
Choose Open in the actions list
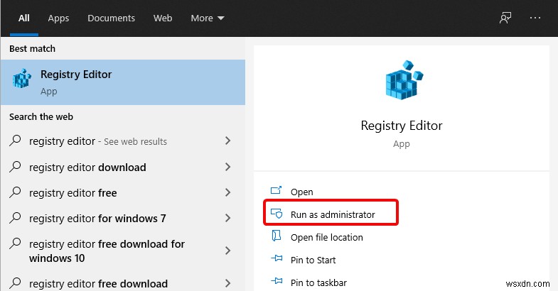tap(302, 192)
